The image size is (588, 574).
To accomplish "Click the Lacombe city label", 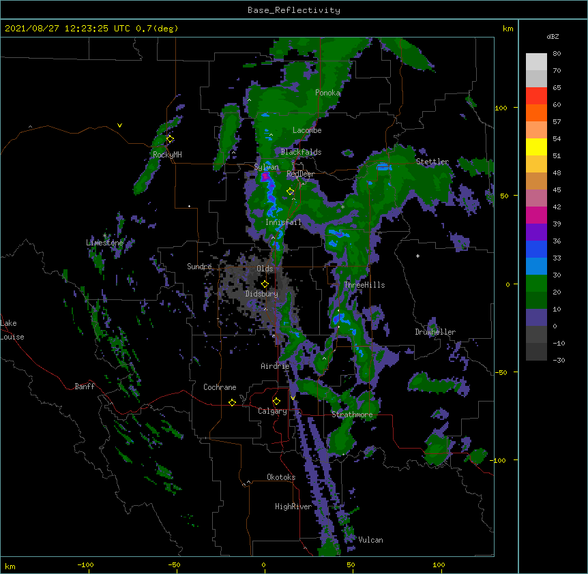I will [x=307, y=130].
